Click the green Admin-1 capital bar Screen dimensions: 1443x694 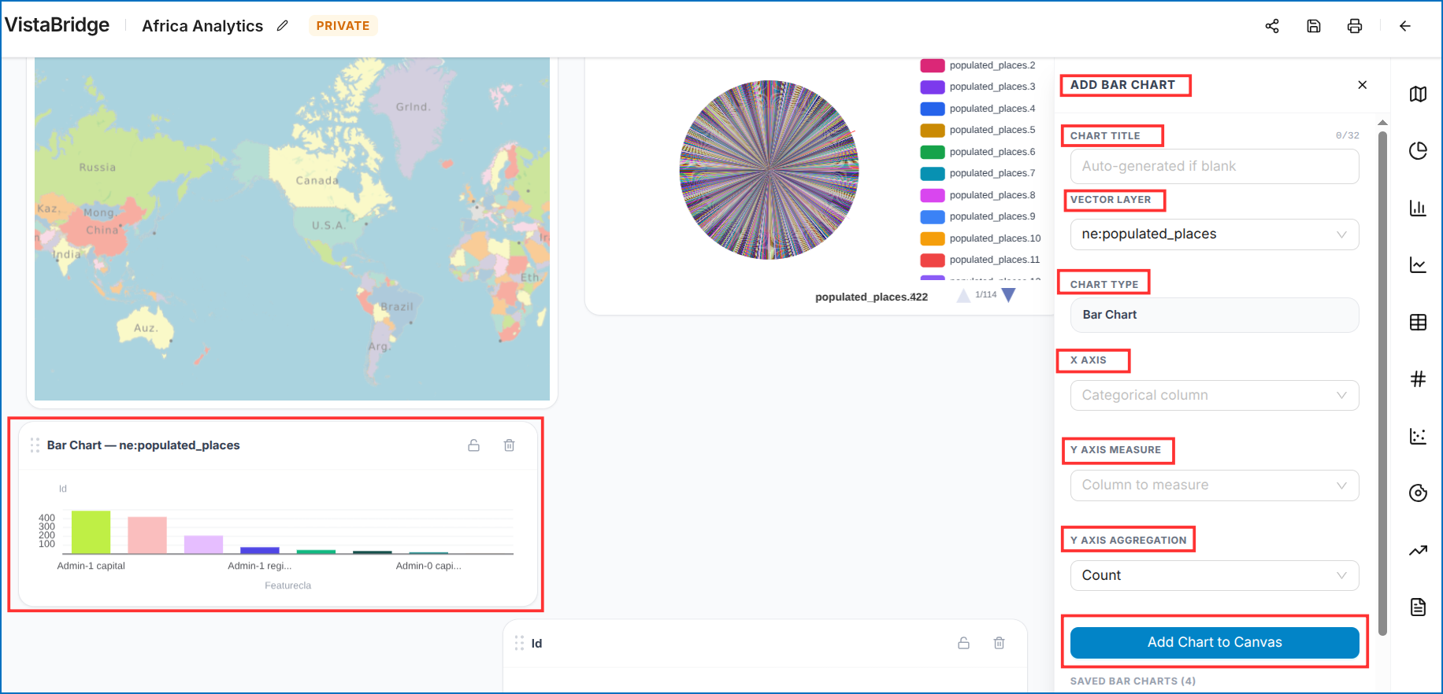pyautogui.click(x=91, y=533)
